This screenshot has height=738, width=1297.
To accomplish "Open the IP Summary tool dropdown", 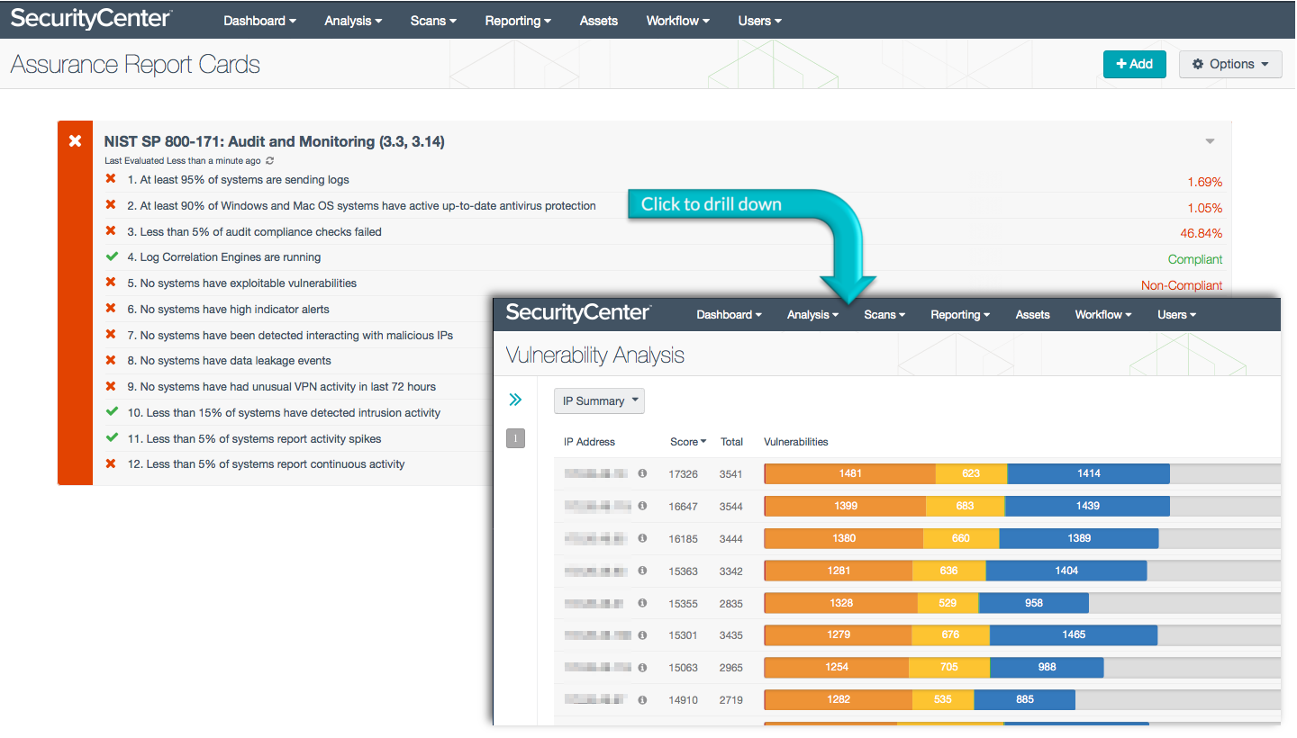I will pos(599,401).
